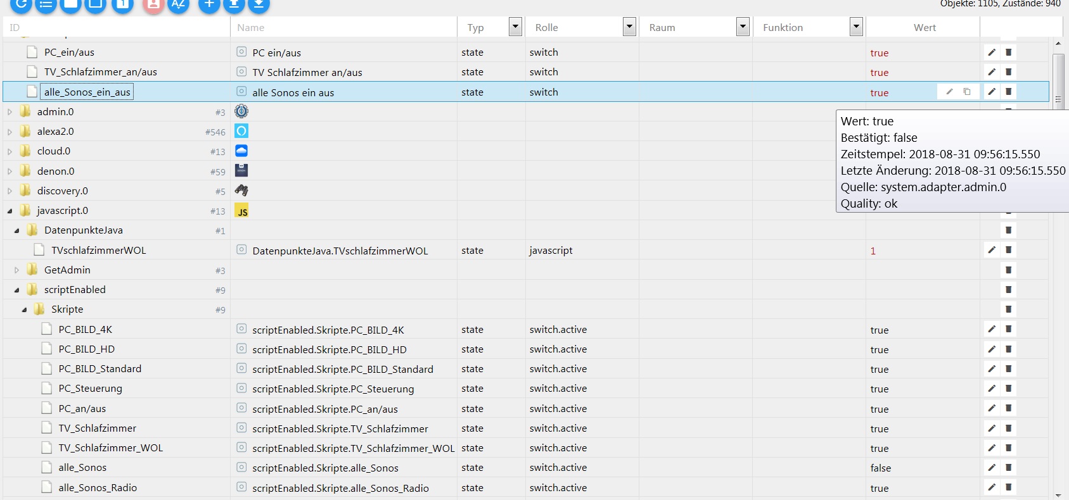Click the false value of alle_Sonos
Image resolution: width=1069 pixels, height=500 pixels.
click(881, 468)
